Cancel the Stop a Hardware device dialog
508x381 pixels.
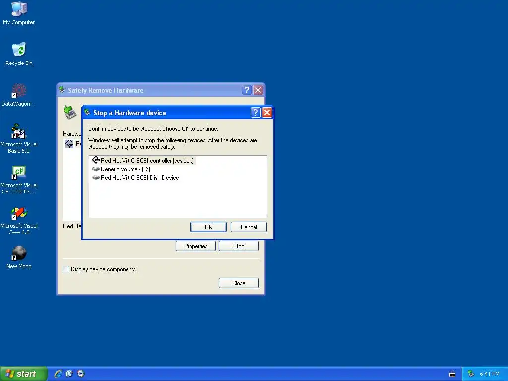point(249,227)
